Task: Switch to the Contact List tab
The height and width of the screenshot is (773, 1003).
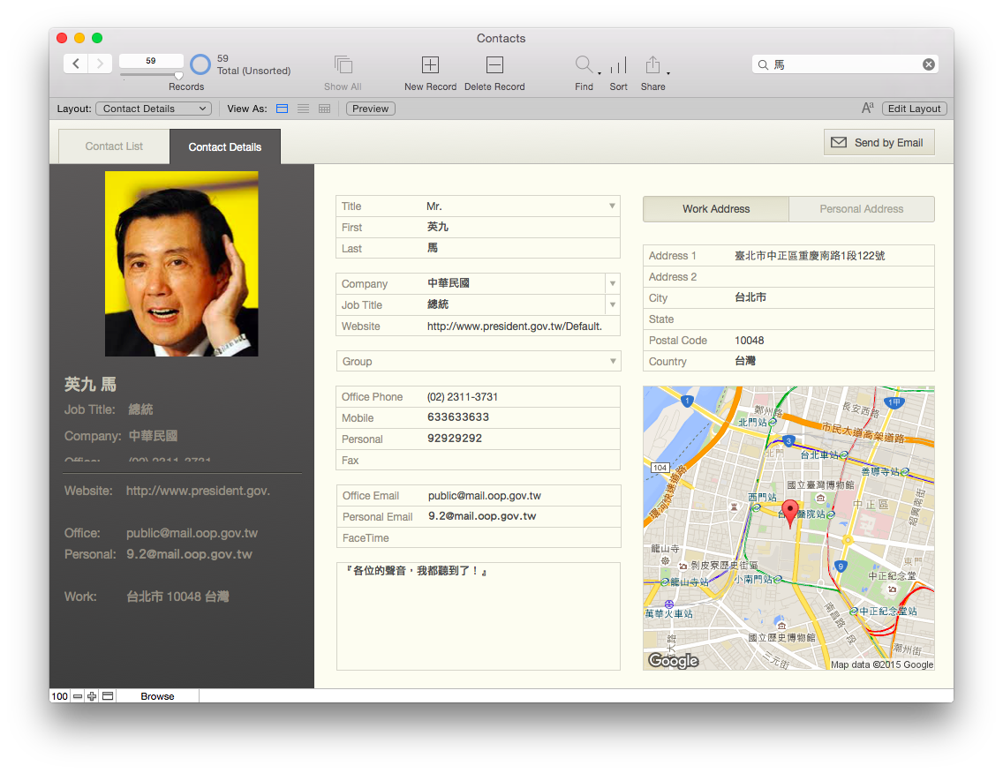Action: coord(114,146)
